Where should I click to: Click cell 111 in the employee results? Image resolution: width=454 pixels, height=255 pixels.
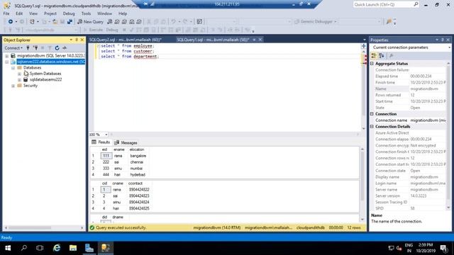click(106, 156)
